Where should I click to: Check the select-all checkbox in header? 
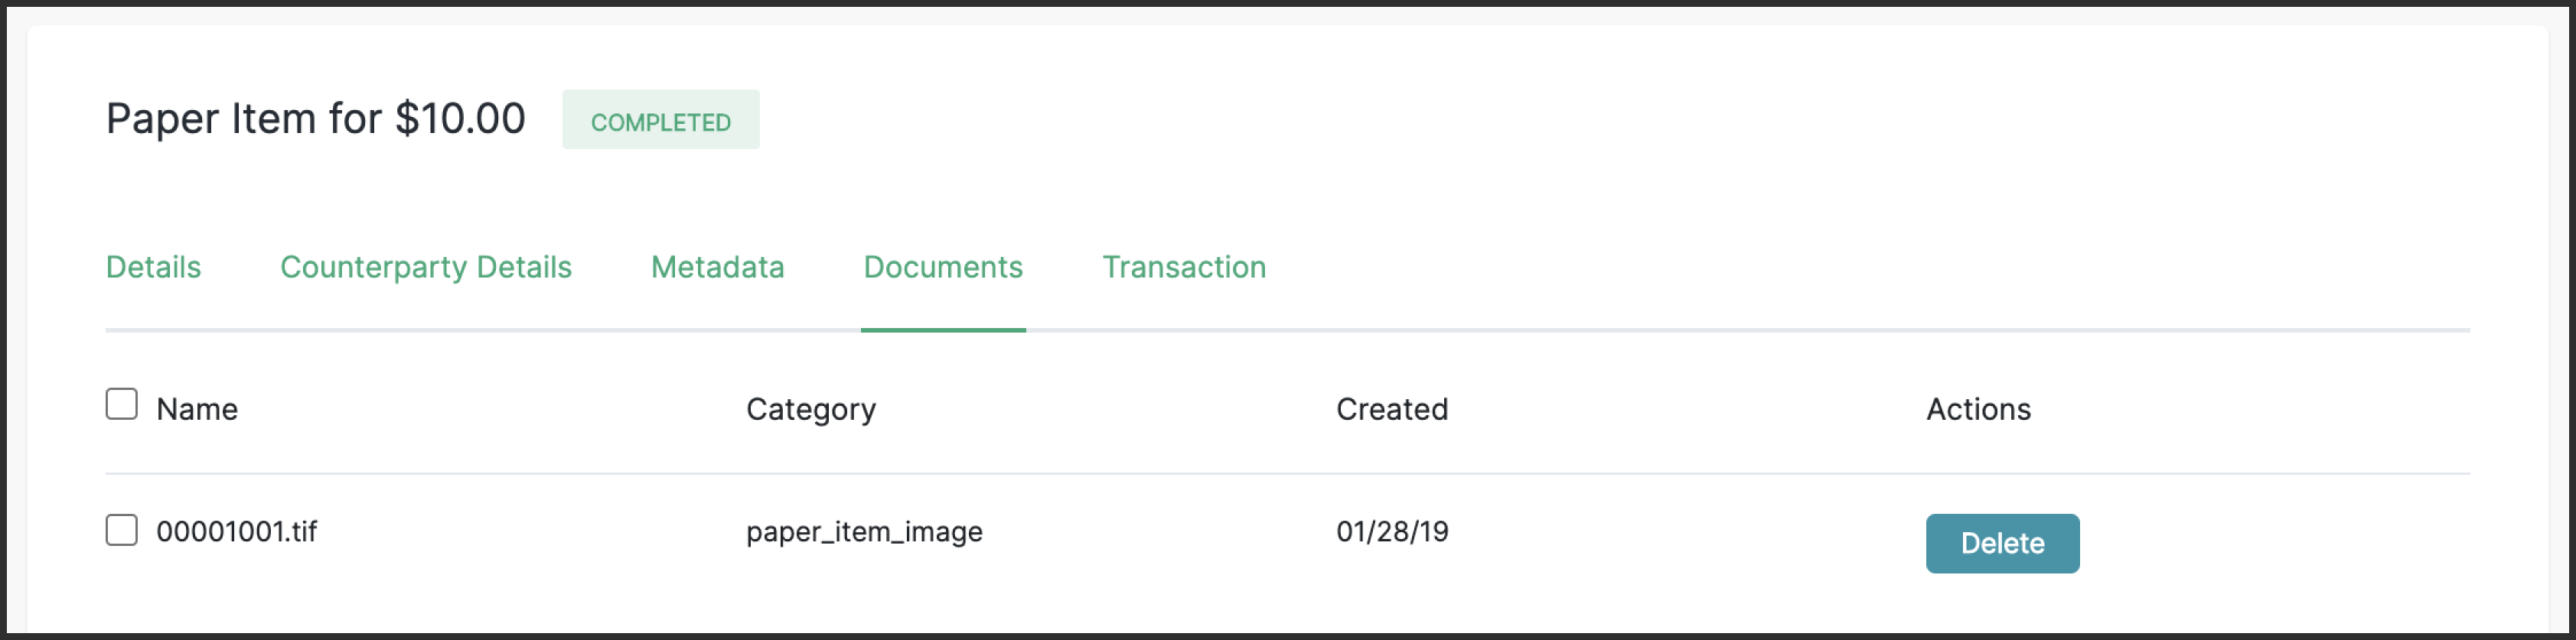tap(121, 404)
